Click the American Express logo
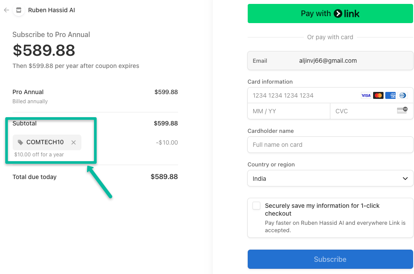 (x=390, y=95)
